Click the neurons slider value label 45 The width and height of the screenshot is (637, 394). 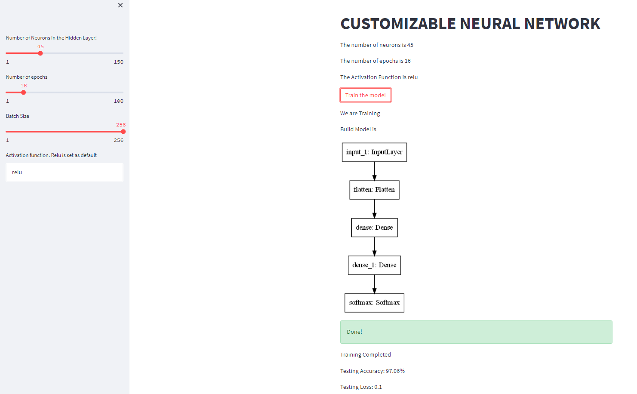click(x=40, y=46)
